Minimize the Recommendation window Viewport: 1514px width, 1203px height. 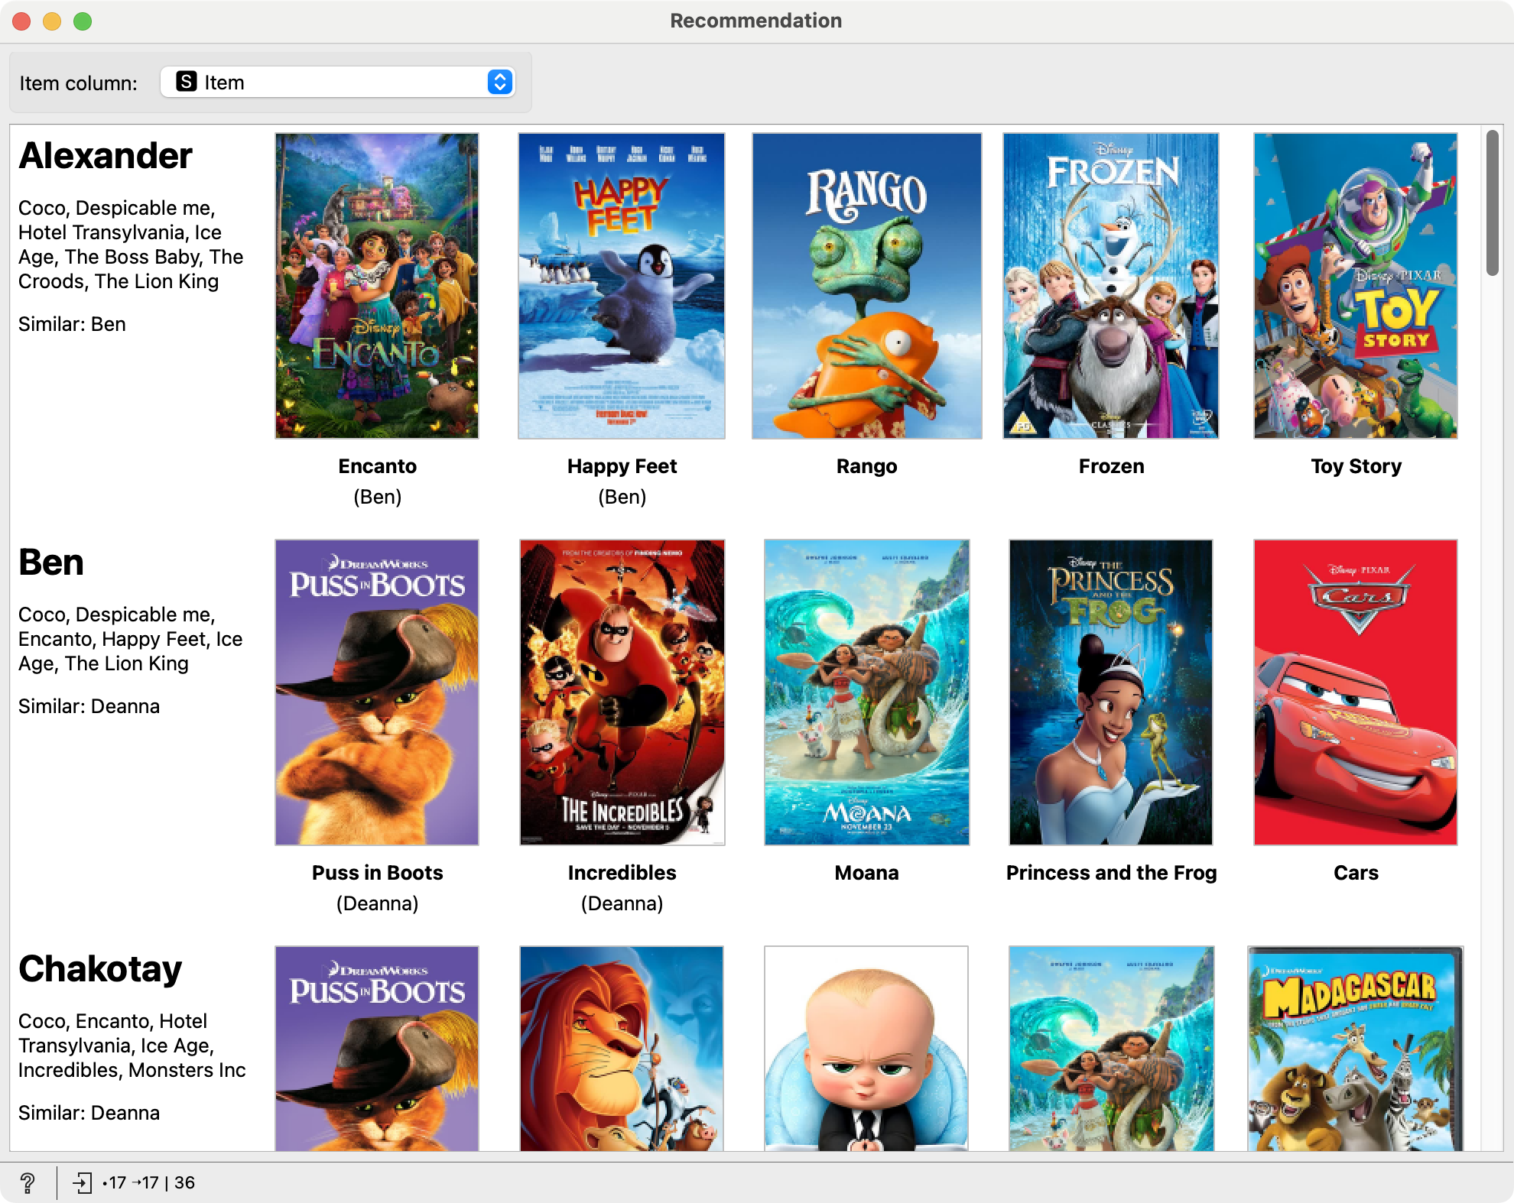[52, 21]
